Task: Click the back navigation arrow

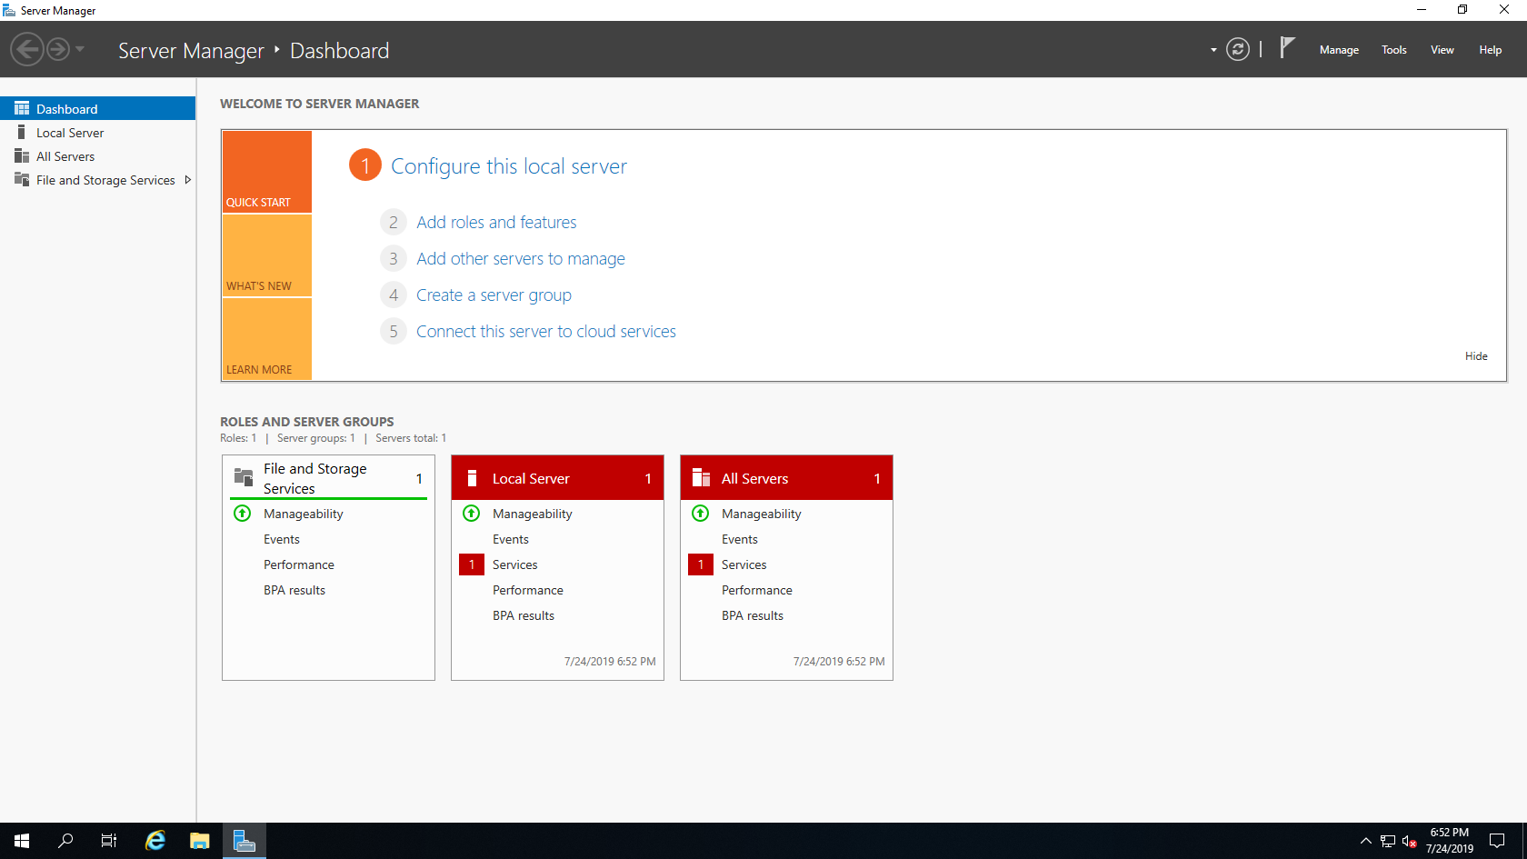Action: click(27, 49)
